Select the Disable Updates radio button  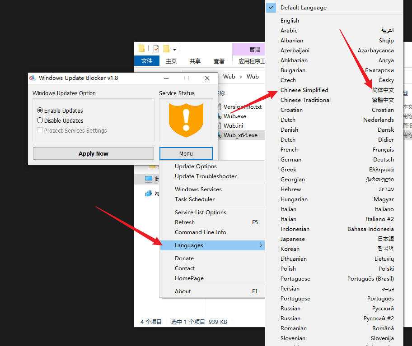(40, 120)
